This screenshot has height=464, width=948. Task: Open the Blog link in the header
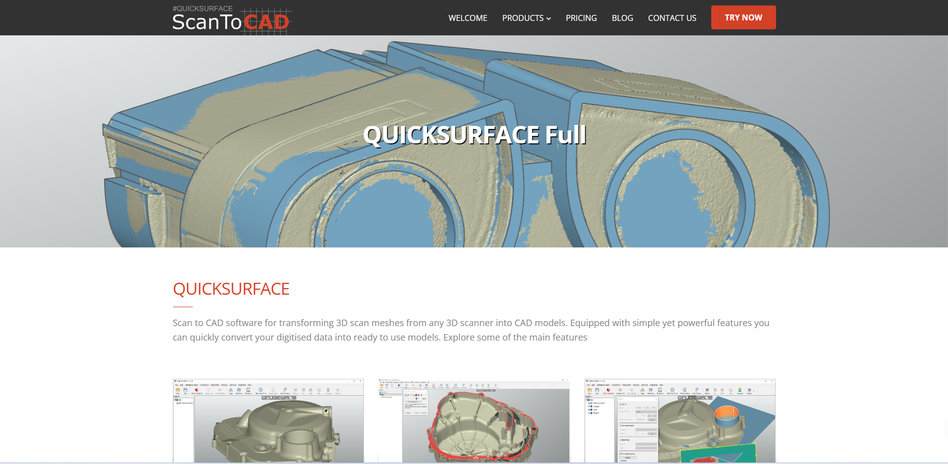[x=623, y=18]
